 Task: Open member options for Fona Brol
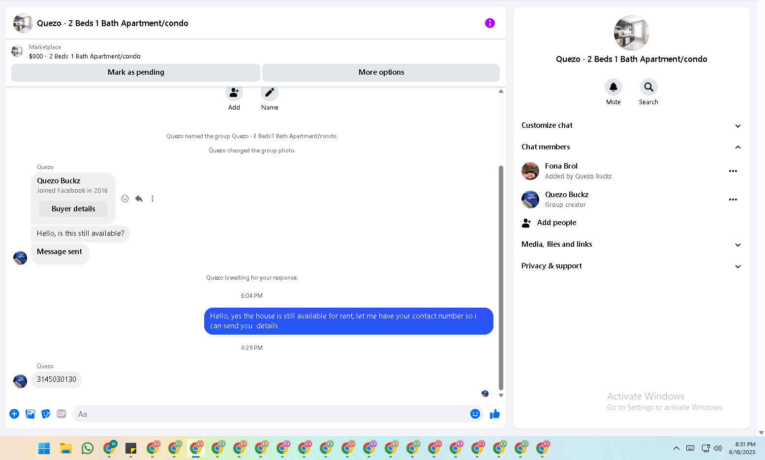pyautogui.click(x=733, y=171)
